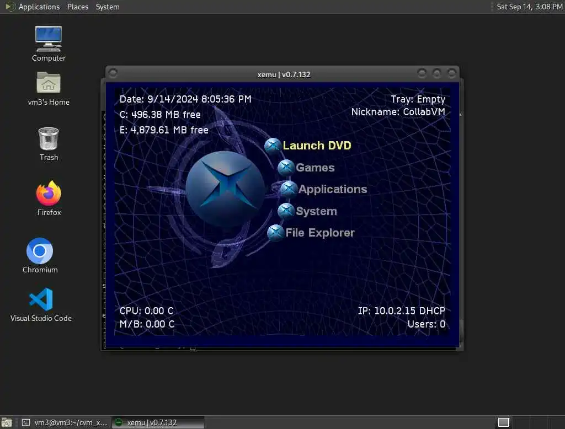Viewport: 565px width, 429px height.
Task: Click the IP: 10.0.2.15 DHCP text
Action: tap(402, 311)
